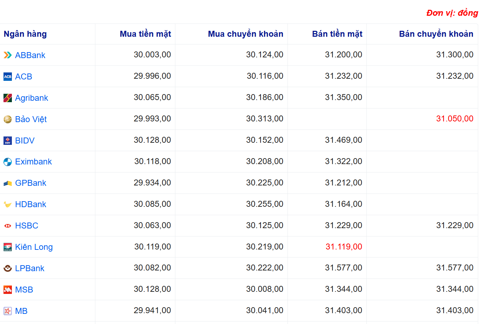The width and height of the screenshot is (481, 324).
Task: Open the HDBank link
Action: [30, 204]
